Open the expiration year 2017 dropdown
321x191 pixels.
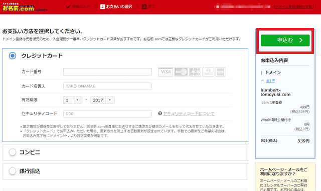pyautogui.click(x=102, y=100)
